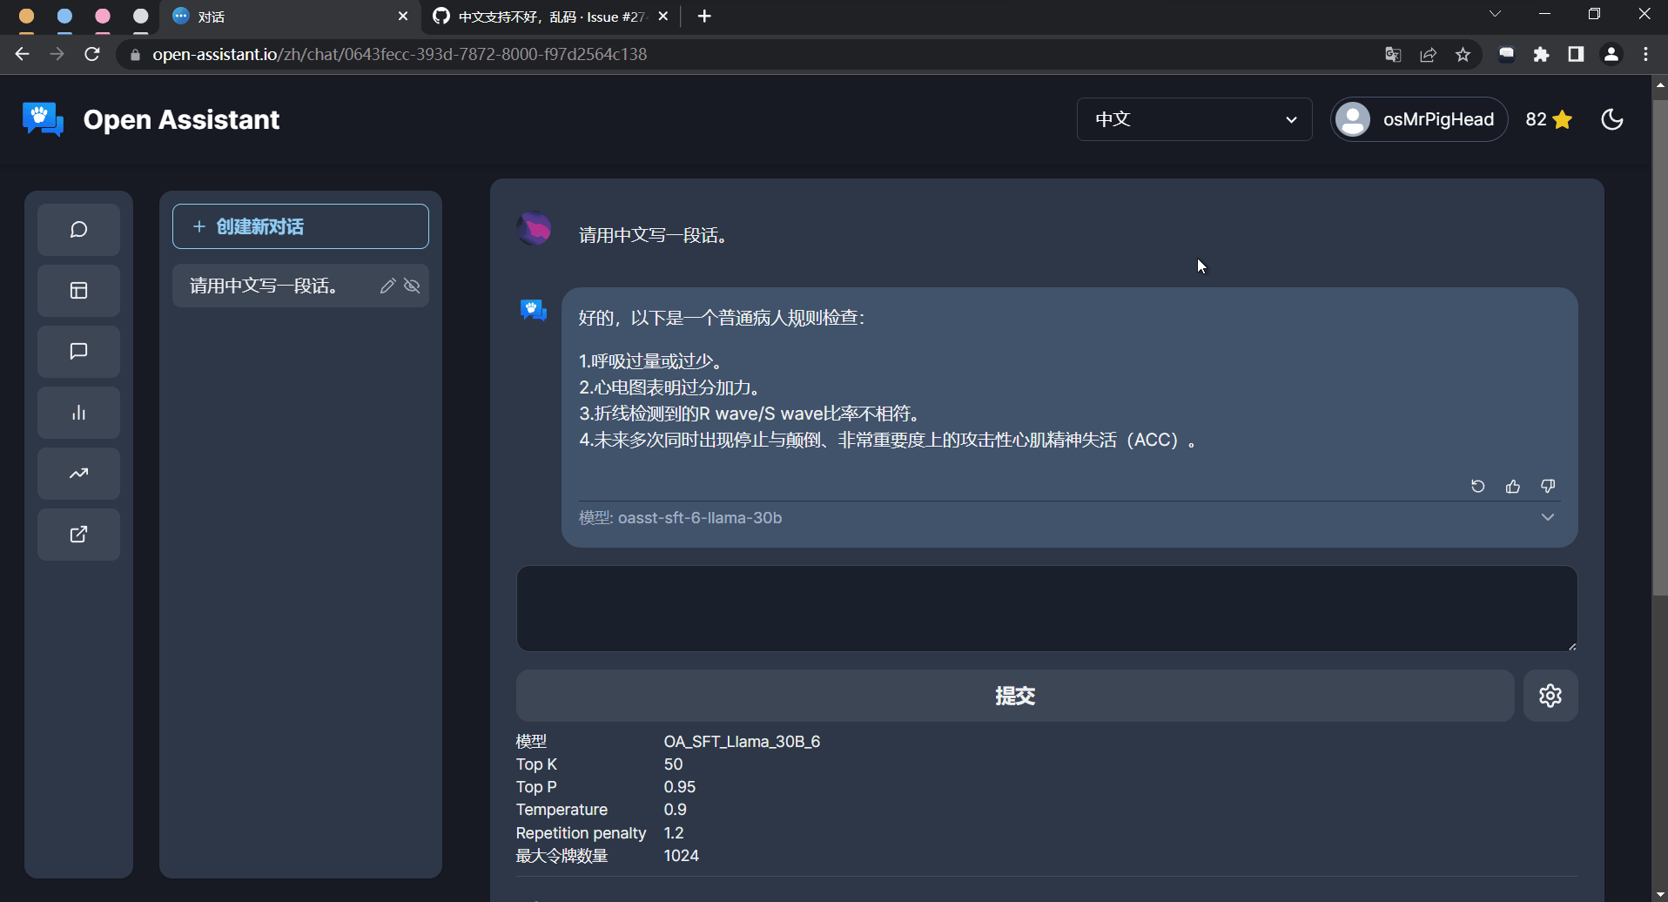Switch to the GitHub issue tab

pos(552,17)
